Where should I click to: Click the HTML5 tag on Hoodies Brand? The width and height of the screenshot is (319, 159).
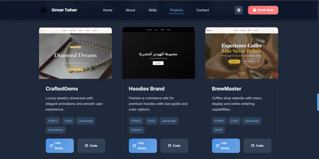136,121
